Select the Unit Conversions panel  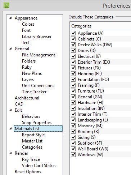(x=38, y=86)
